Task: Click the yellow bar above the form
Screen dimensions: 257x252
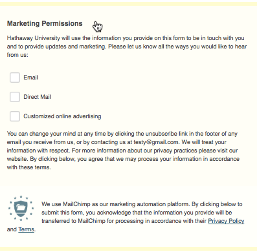Action: pos(128,4)
